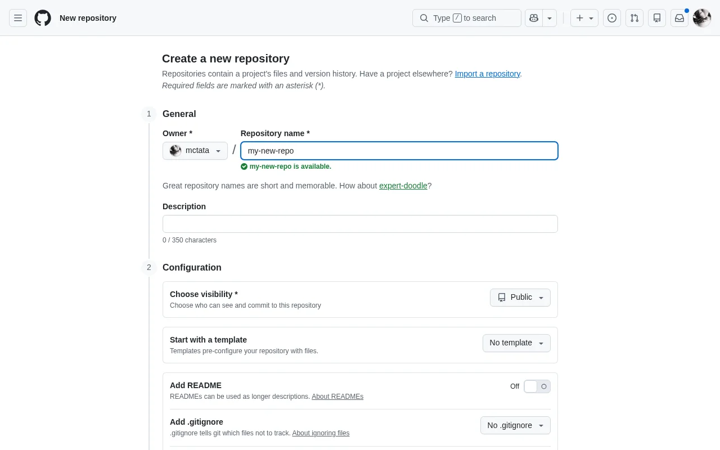Viewport: 720px width, 450px height.
Task: Open the Copilot options chevron
Action: click(x=550, y=18)
